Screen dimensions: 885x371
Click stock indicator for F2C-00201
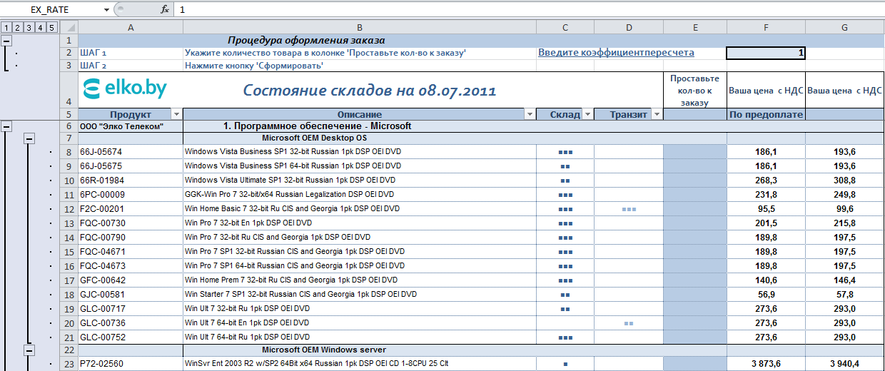[x=565, y=209]
